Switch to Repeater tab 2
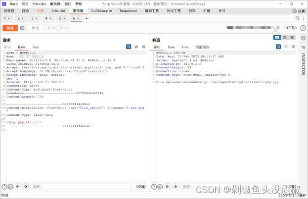Image resolution: width=308 pixels, height=199 pixels. coord(19,18)
